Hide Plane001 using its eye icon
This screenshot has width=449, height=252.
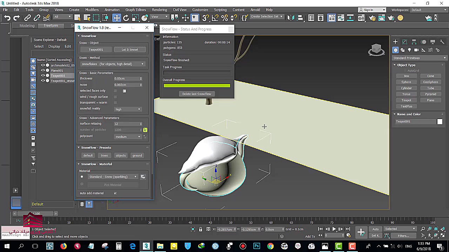point(43,70)
